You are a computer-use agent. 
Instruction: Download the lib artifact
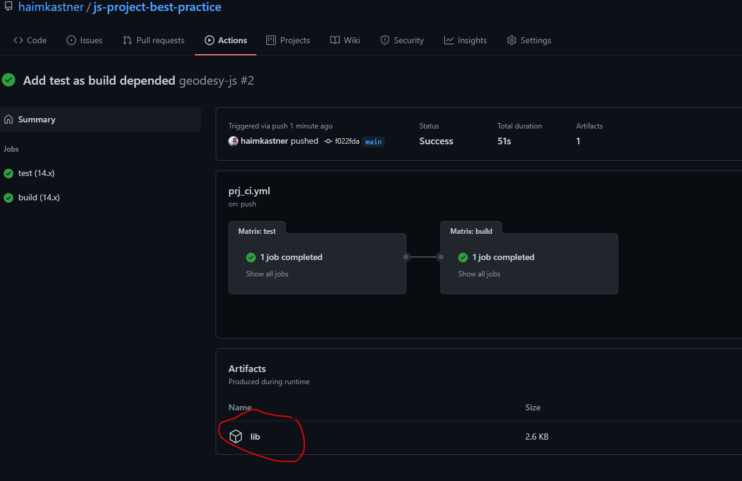[255, 437]
